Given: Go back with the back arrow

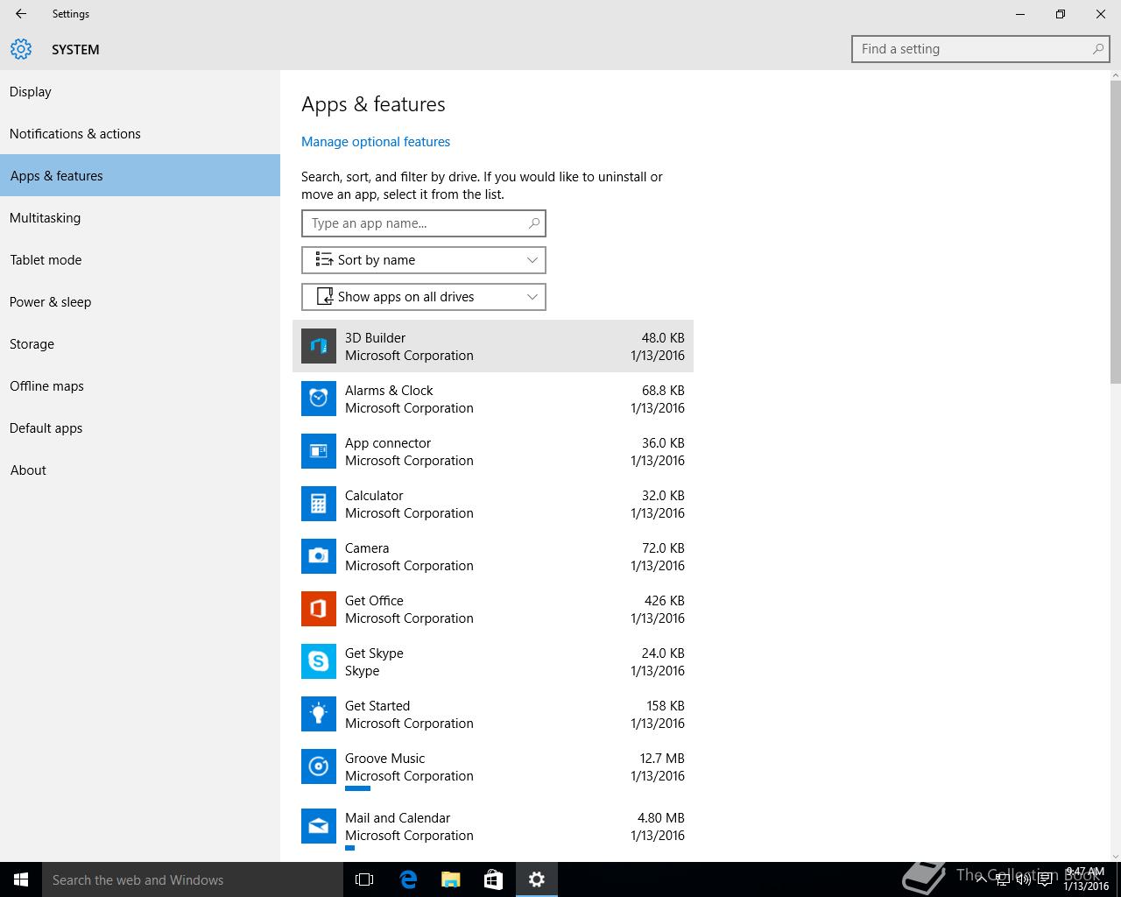Looking at the screenshot, I should coord(21,14).
